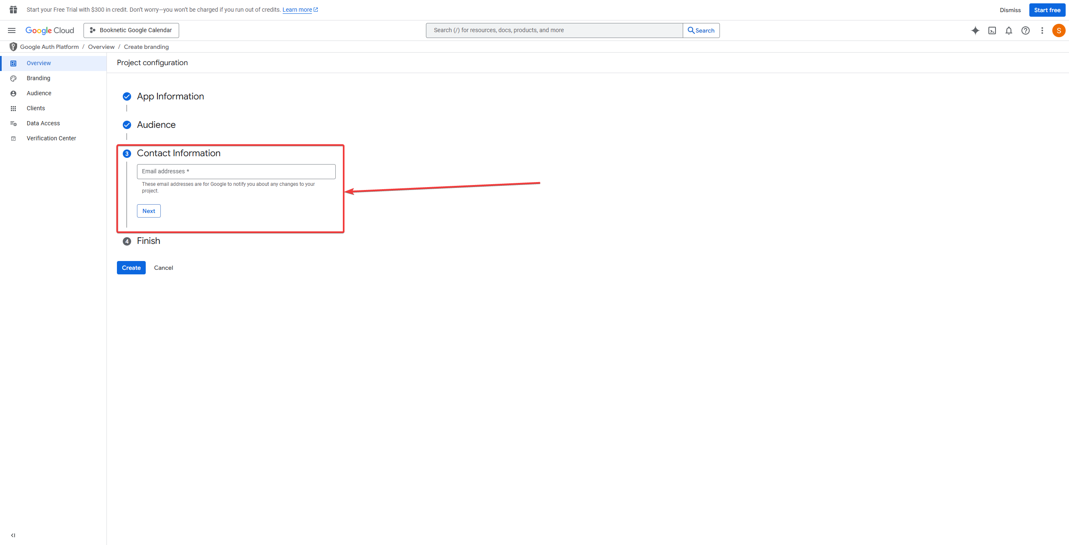Image resolution: width=1069 pixels, height=545 pixels.
Task: Open Audience in the sidebar
Action: coord(53,93)
